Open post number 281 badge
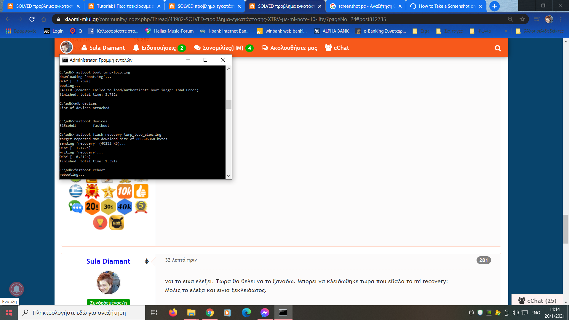 pyautogui.click(x=483, y=260)
